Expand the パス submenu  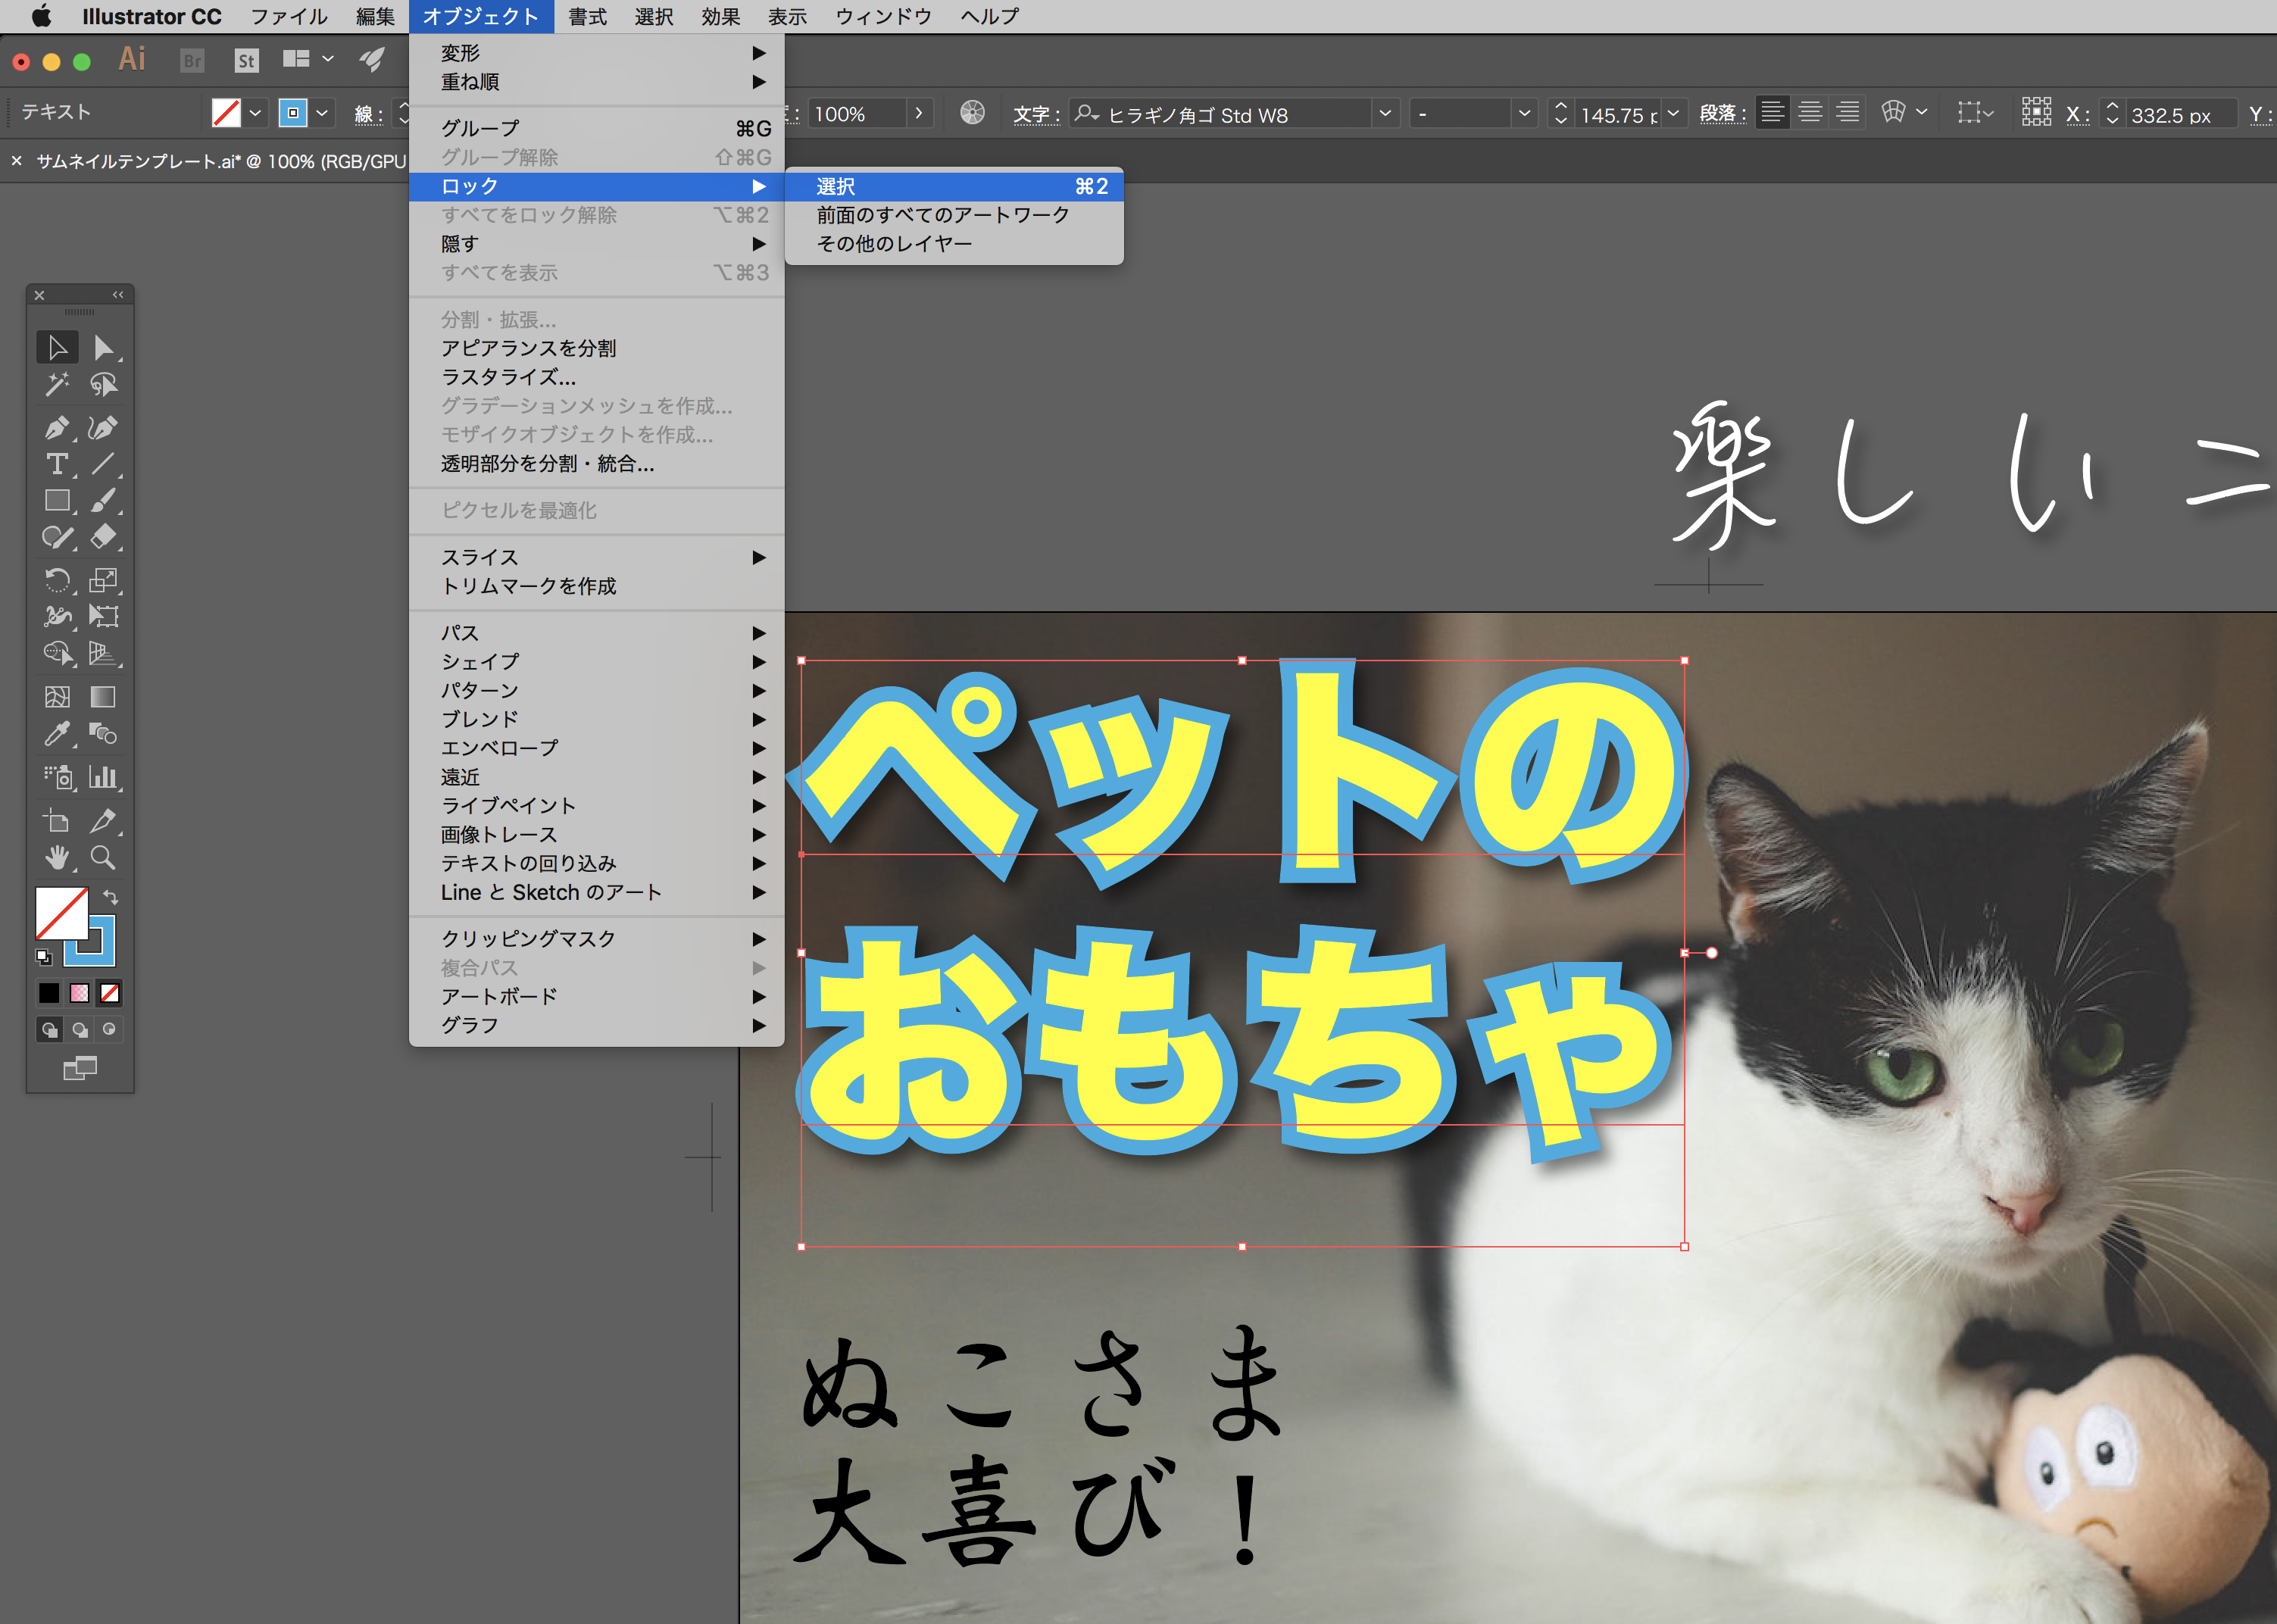pyautogui.click(x=597, y=633)
